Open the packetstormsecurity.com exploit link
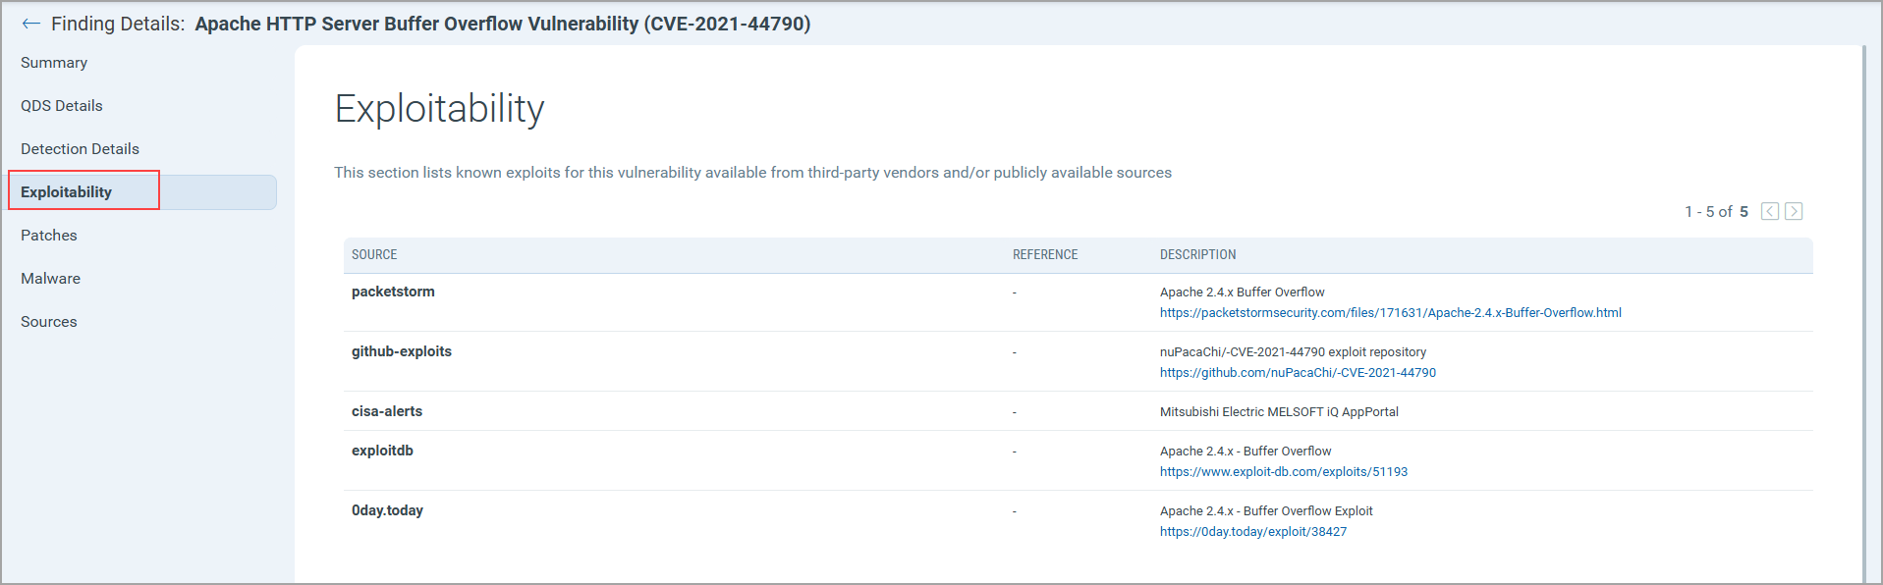This screenshot has width=1883, height=585. click(x=1390, y=313)
